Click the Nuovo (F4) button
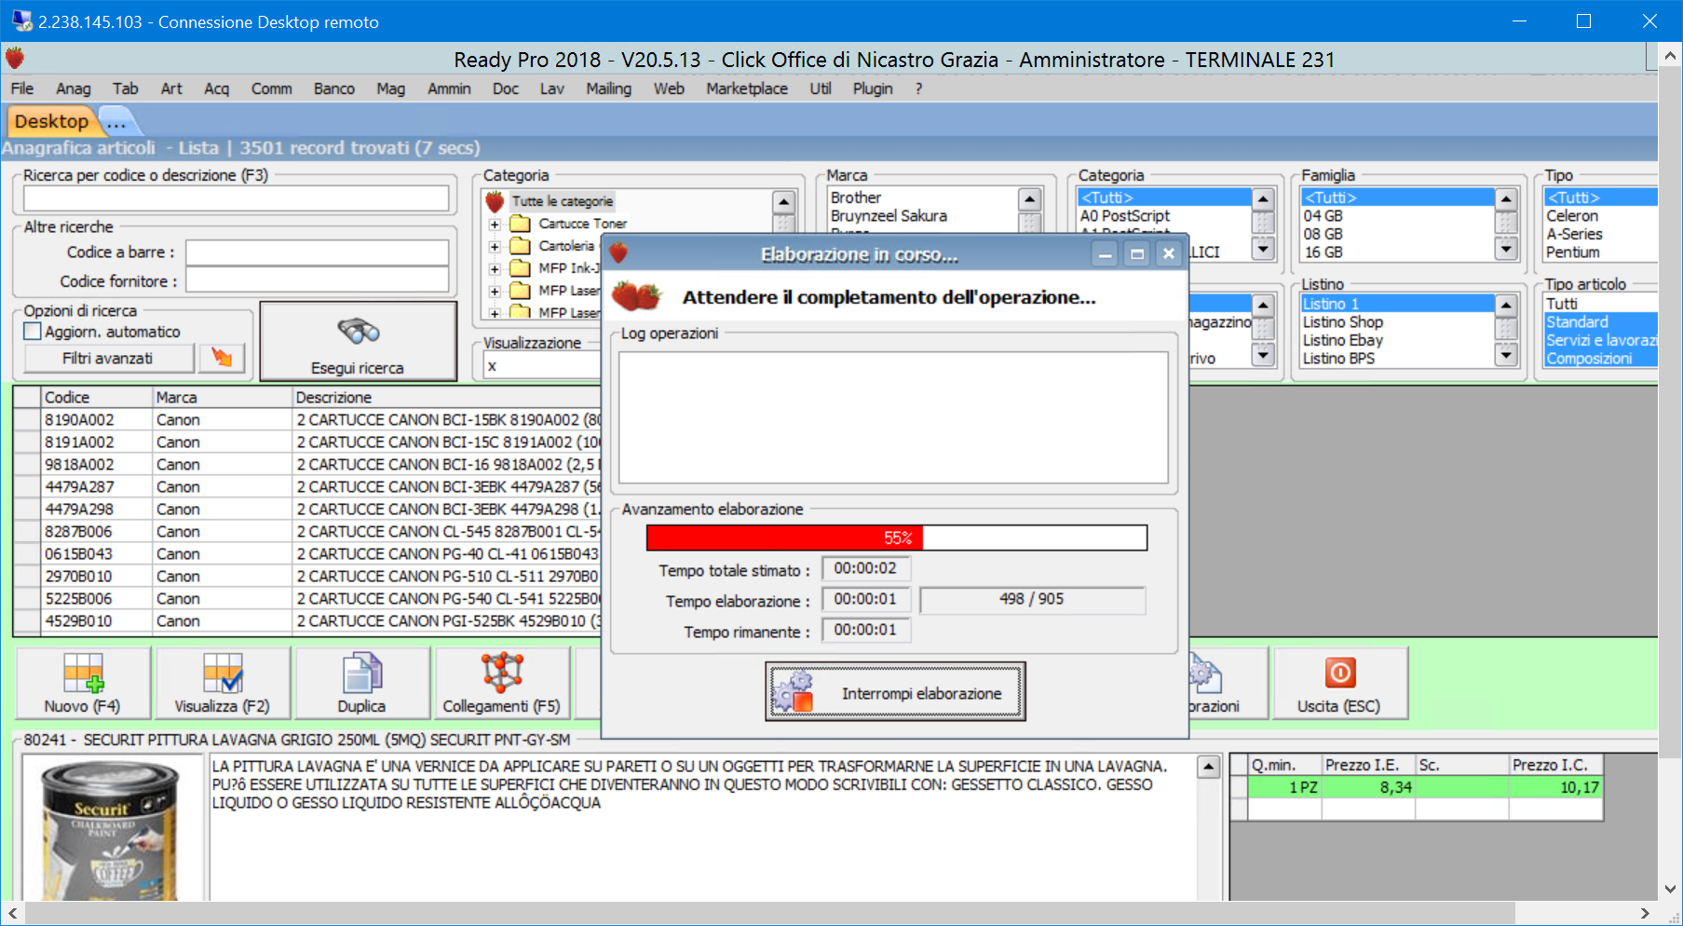Image resolution: width=1683 pixels, height=926 pixels. click(x=83, y=683)
